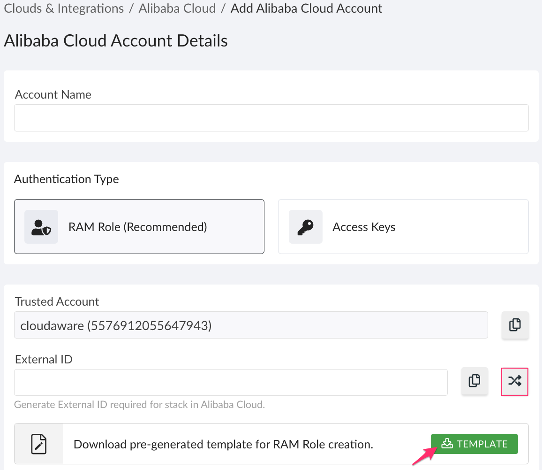Select RAM Role (Recommended) authentication type
The image size is (542, 470).
pos(139,227)
